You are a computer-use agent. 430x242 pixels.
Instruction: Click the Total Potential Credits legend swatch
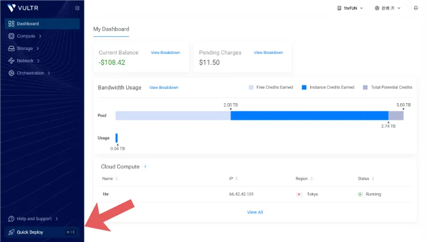point(365,88)
